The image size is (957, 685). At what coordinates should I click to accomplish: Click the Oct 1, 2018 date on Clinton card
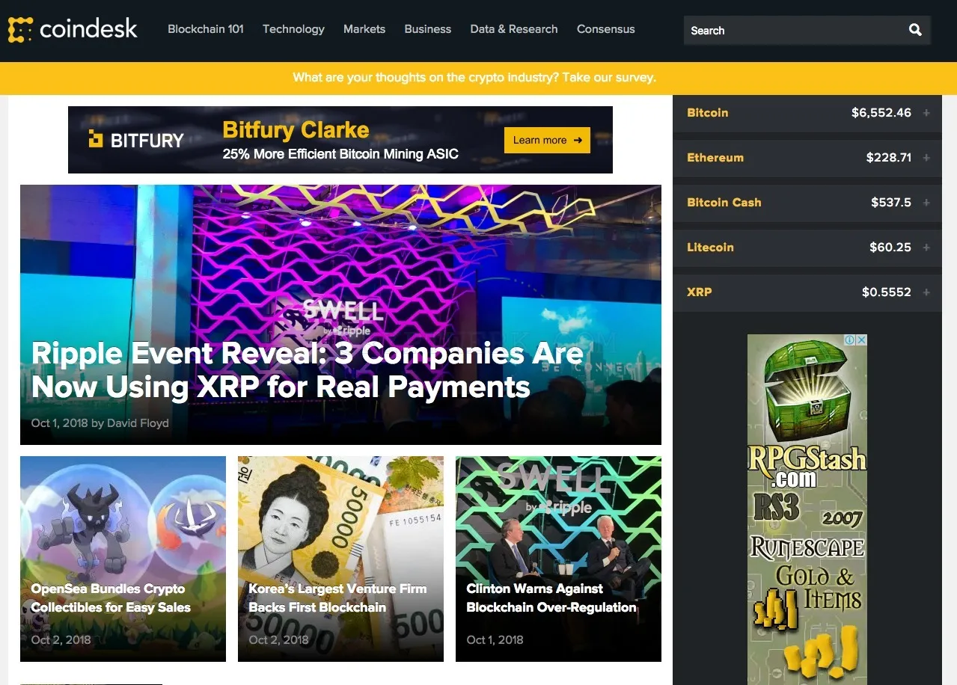coord(495,640)
